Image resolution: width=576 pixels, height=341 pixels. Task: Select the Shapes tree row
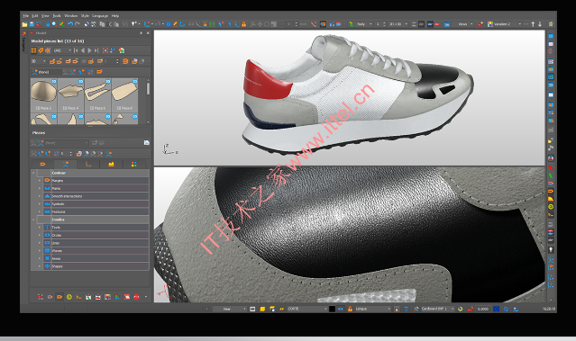[96, 266]
